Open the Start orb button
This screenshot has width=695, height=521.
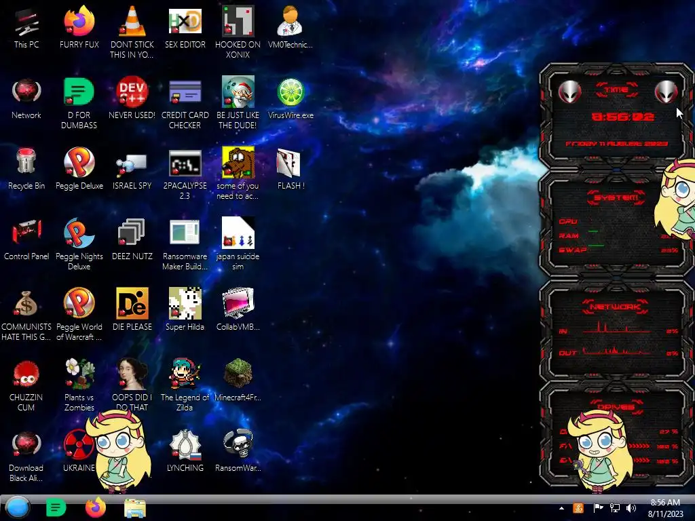pos(17,507)
